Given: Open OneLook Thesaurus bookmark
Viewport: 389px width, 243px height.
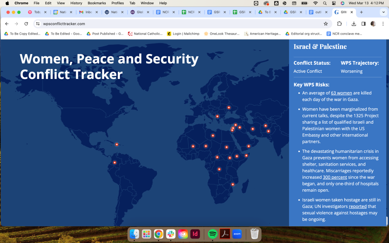Looking at the screenshot, I should point(222,34).
